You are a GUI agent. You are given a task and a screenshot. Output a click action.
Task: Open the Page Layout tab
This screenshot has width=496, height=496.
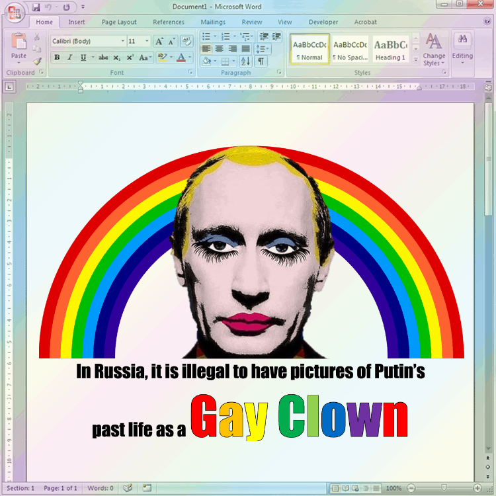click(119, 22)
